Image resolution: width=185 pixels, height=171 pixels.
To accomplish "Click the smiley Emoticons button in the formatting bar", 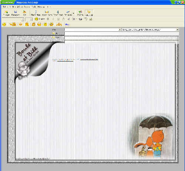I will point(40,19).
